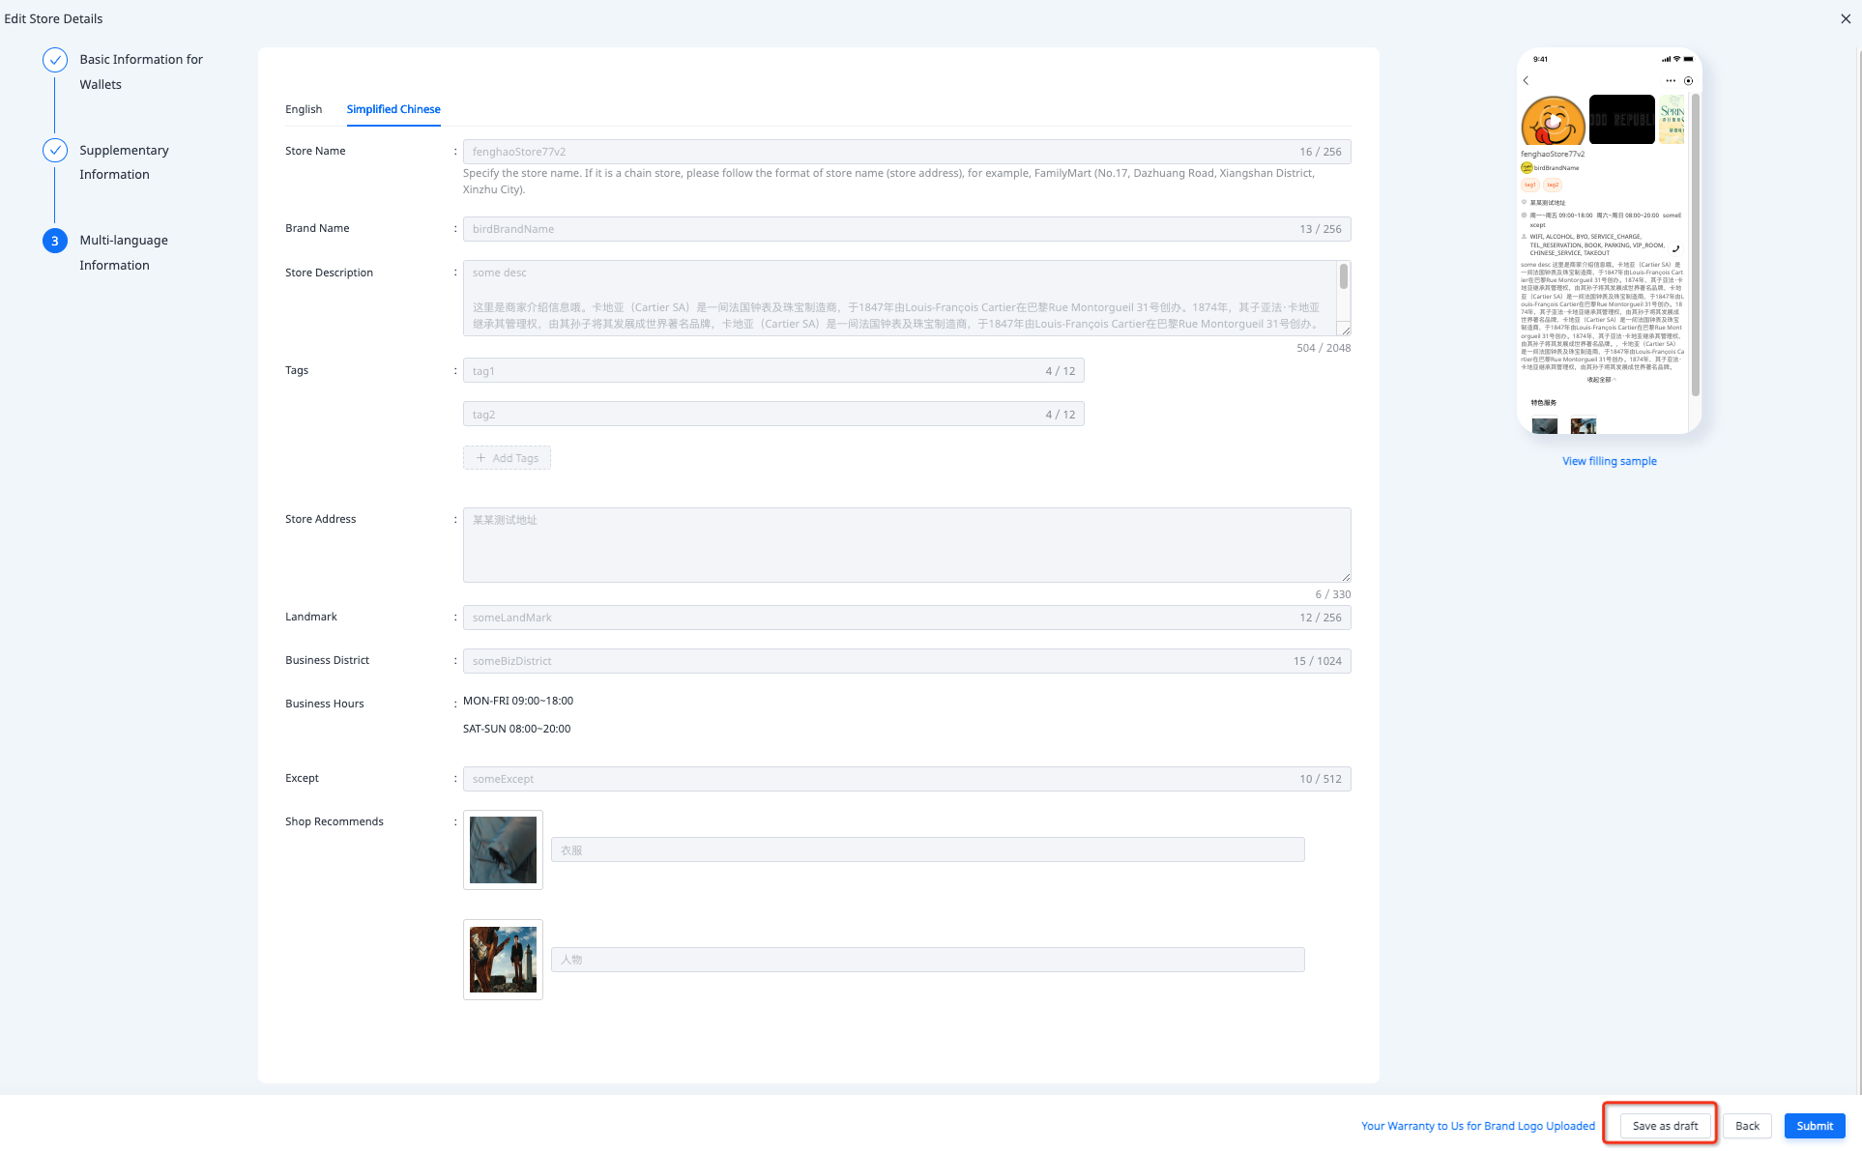The image size is (1862, 1151).
Task: Click the three-dots menu in phone preview
Action: (1671, 81)
